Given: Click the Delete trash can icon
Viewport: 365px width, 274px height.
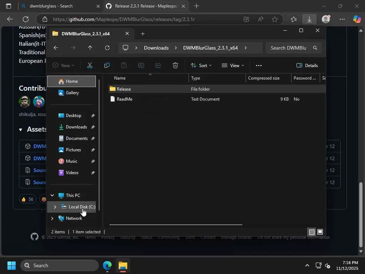Looking at the screenshot, I should [175, 66].
